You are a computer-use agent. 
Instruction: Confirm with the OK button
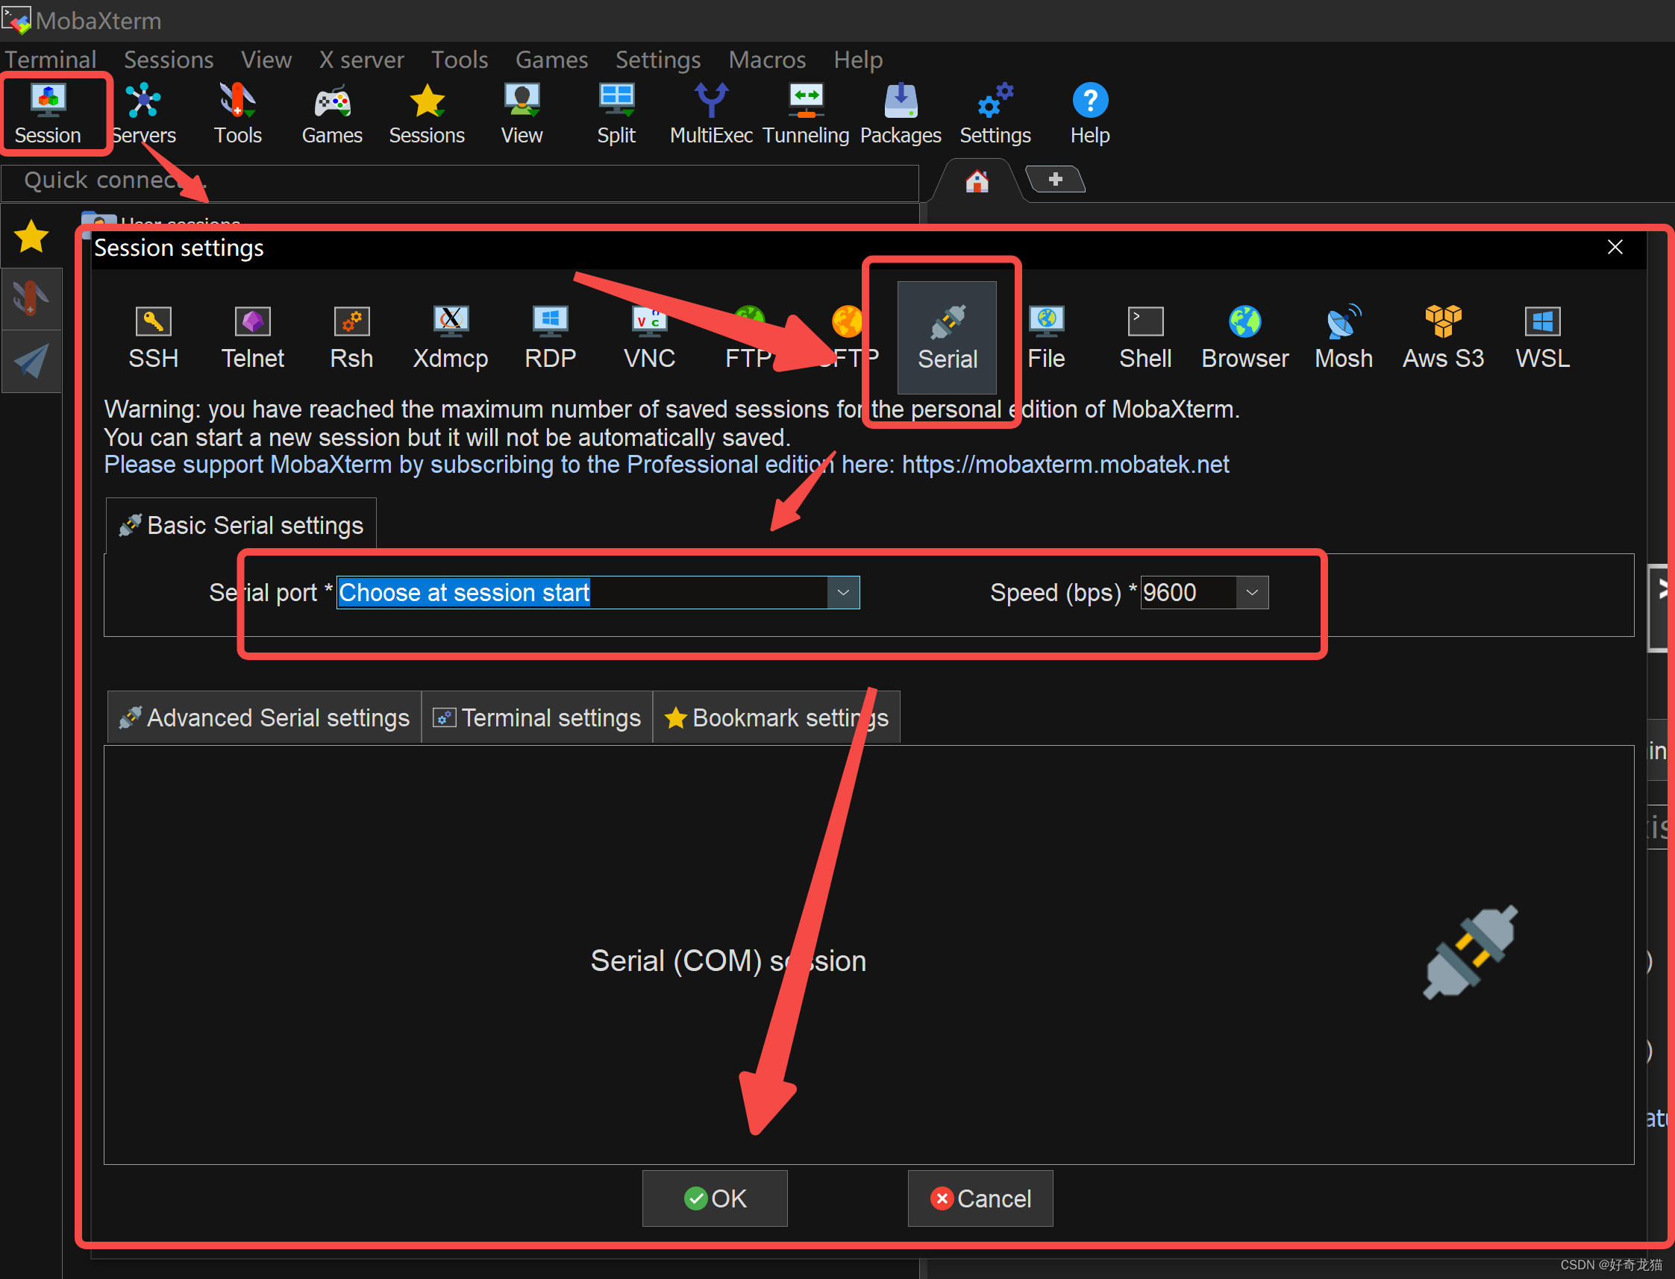pos(715,1198)
